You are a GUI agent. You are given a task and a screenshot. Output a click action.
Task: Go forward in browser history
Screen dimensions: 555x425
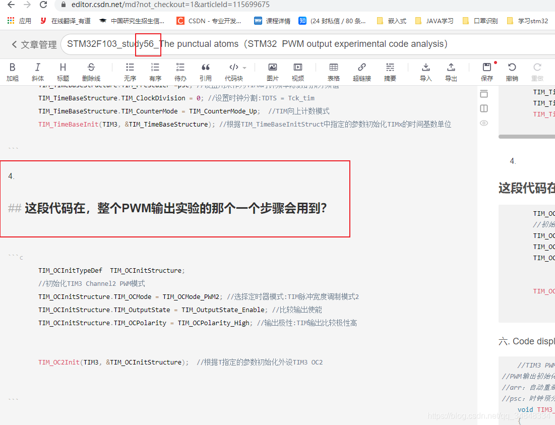click(x=27, y=5)
